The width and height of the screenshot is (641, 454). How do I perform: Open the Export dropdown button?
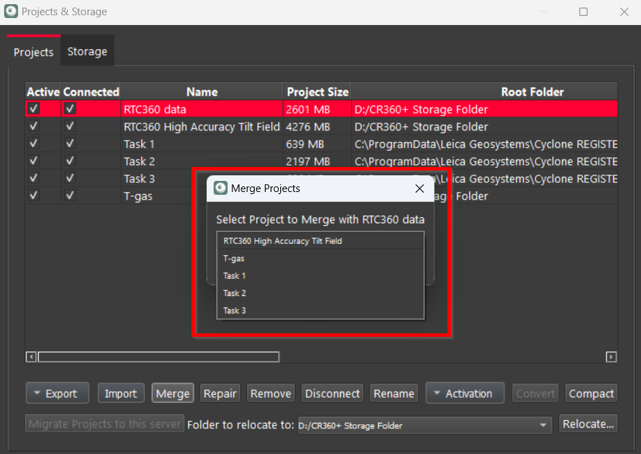(57, 394)
